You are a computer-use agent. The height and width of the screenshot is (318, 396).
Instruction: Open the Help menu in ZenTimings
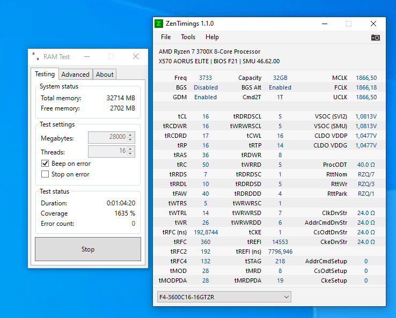click(212, 37)
